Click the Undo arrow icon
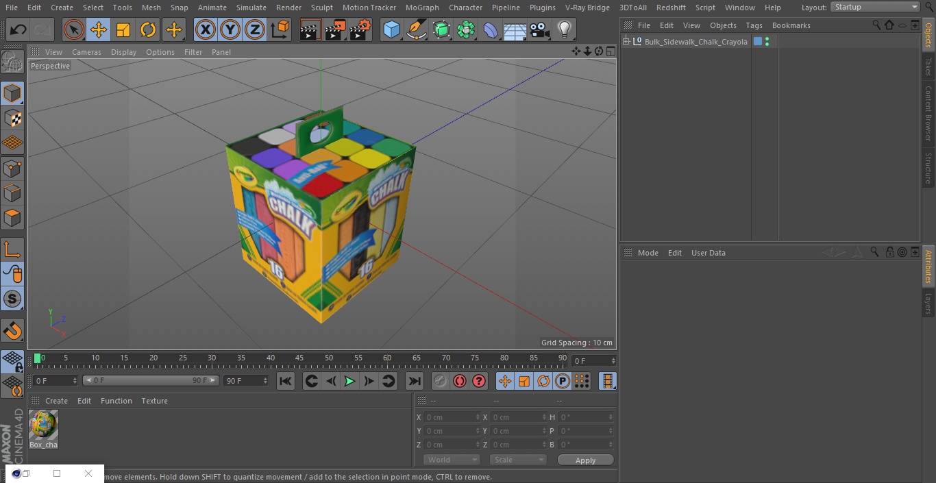The image size is (936, 483). tap(18, 29)
